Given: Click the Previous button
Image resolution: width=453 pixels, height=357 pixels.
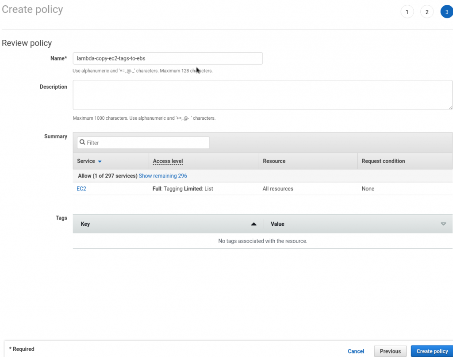Looking at the screenshot, I should 390,351.
